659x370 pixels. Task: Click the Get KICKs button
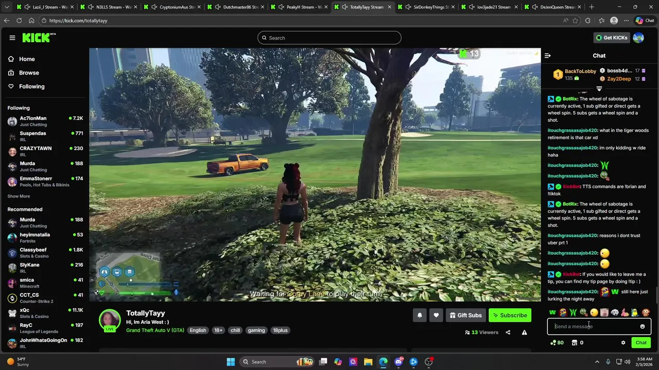coord(612,38)
